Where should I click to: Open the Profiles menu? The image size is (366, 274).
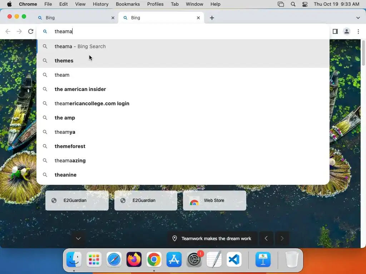click(x=155, y=4)
